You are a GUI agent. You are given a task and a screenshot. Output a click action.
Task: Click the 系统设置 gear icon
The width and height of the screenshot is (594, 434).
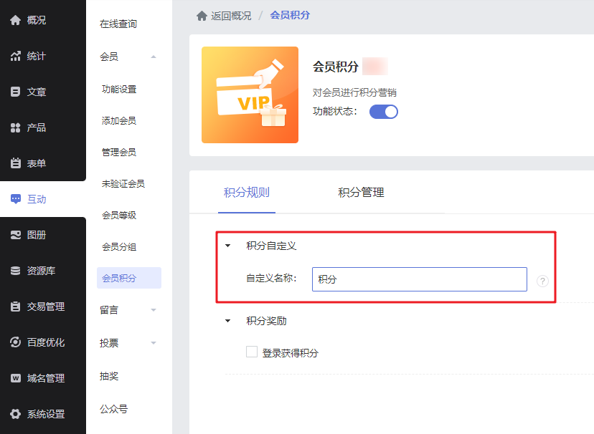16,414
